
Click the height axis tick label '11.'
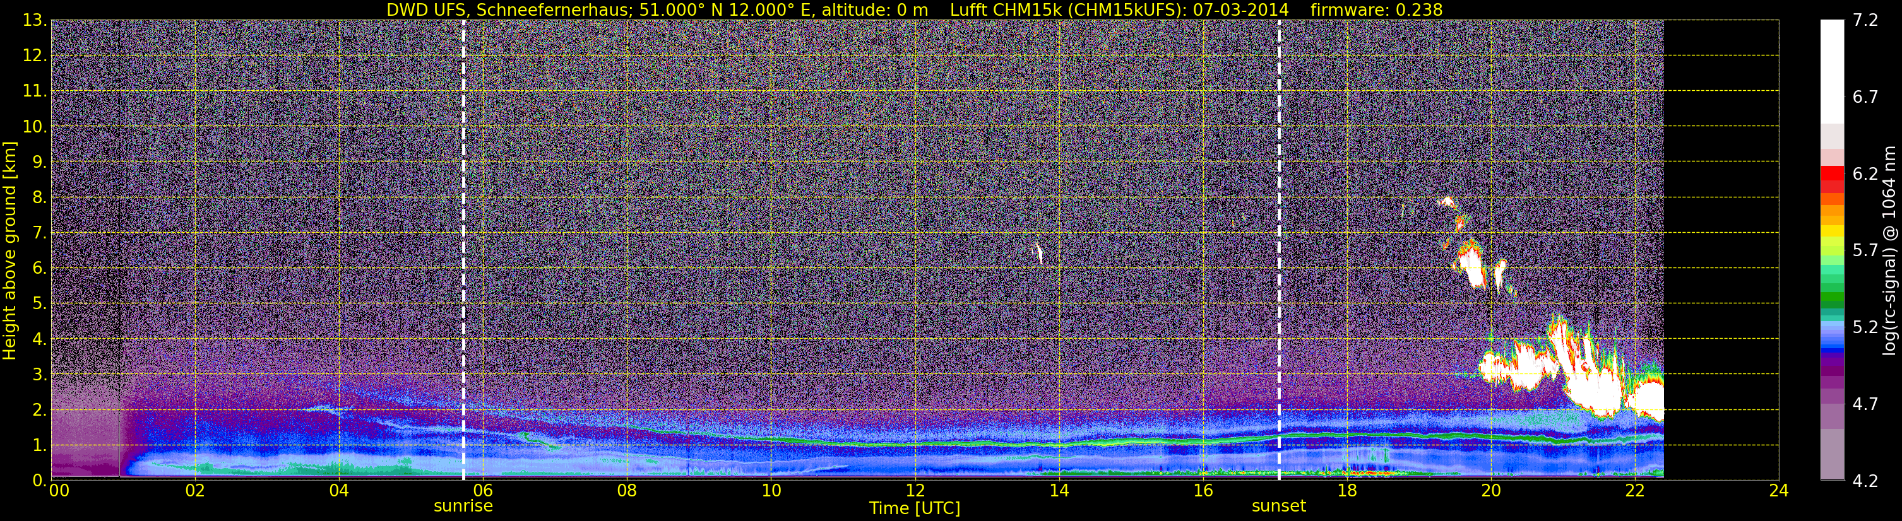click(x=34, y=91)
